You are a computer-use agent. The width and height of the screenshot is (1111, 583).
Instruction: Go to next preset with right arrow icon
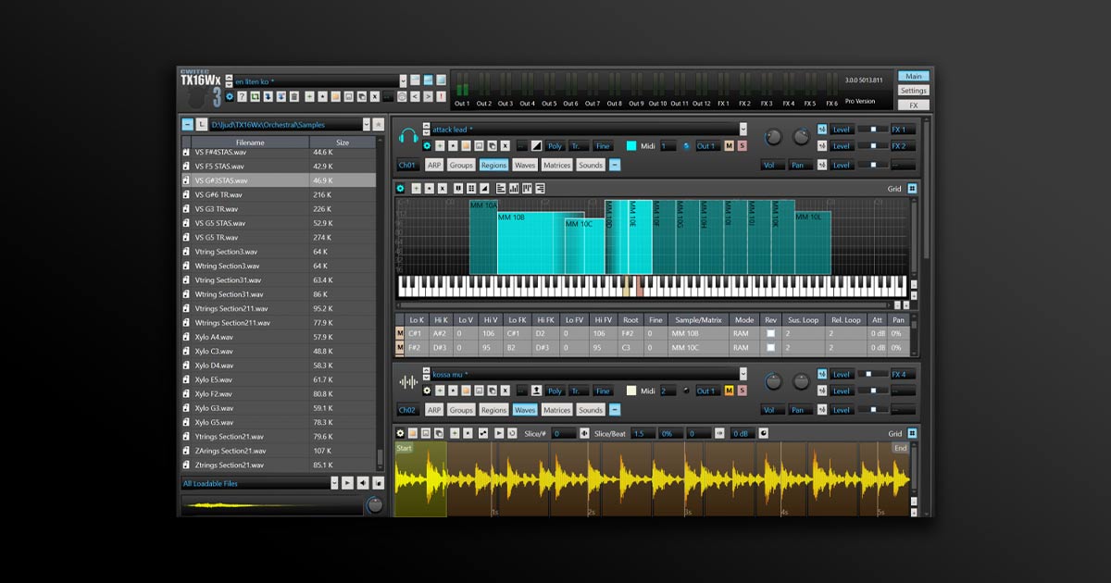coord(428,96)
